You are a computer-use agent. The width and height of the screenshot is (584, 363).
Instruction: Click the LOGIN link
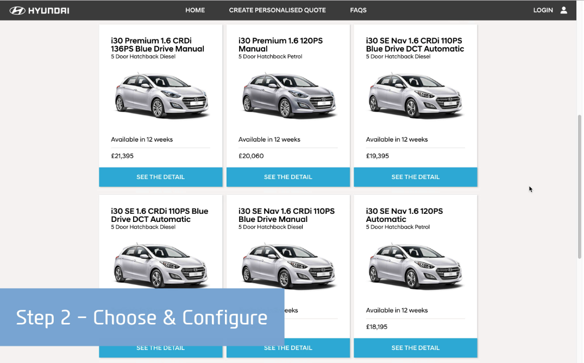coord(543,10)
